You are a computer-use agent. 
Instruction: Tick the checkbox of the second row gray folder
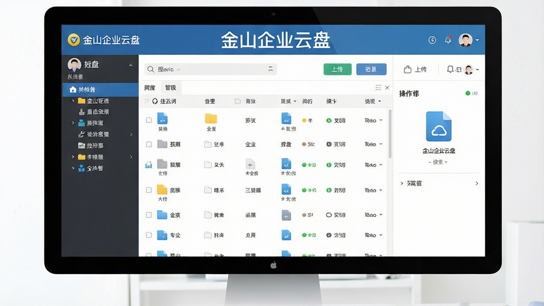coord(149,144)
